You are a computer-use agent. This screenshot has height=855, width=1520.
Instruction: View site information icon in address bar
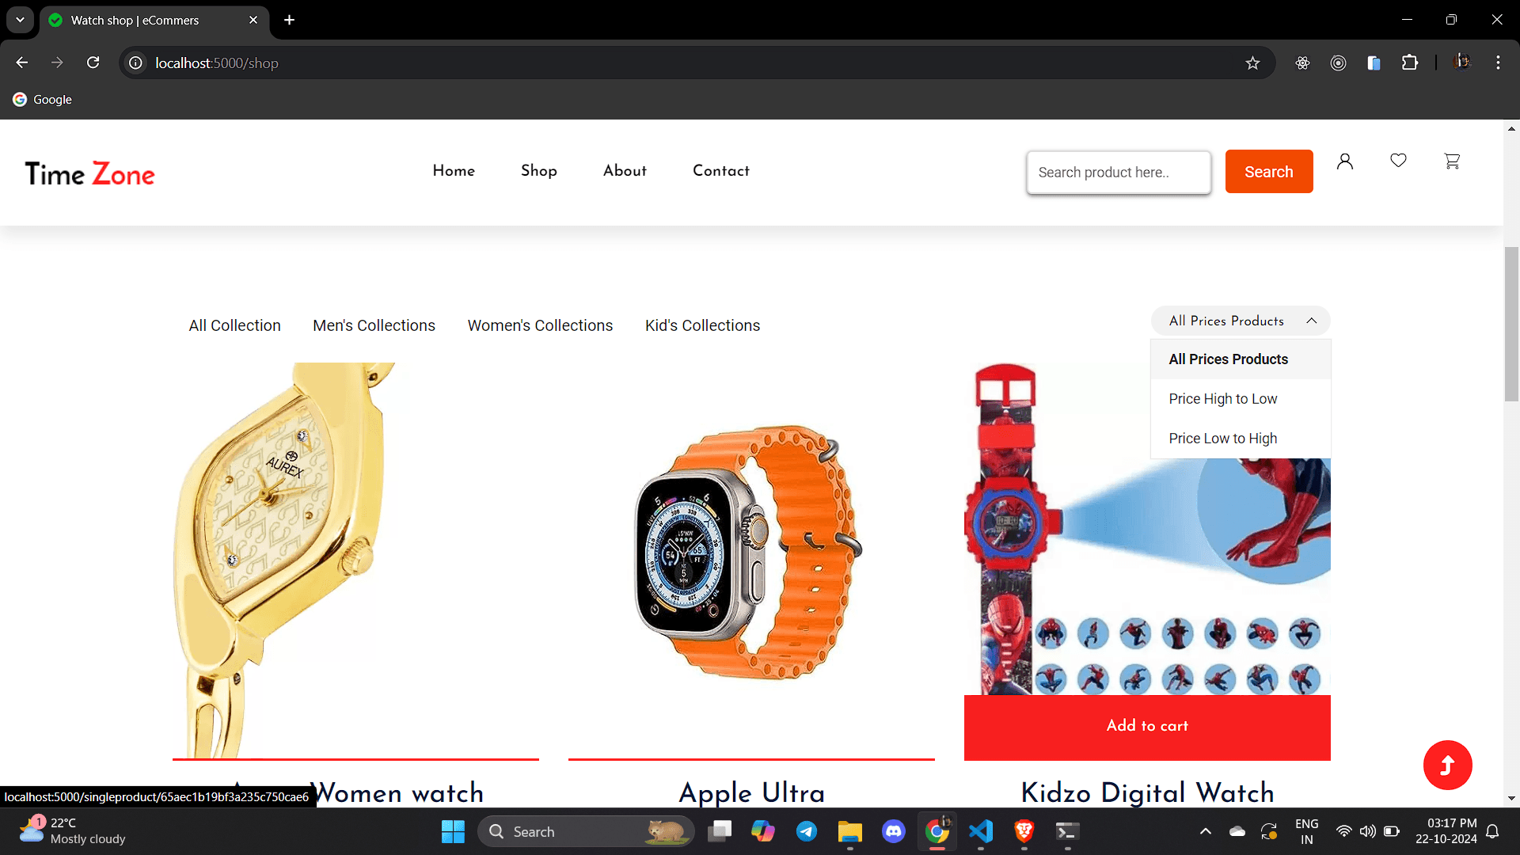click(136, 63)
